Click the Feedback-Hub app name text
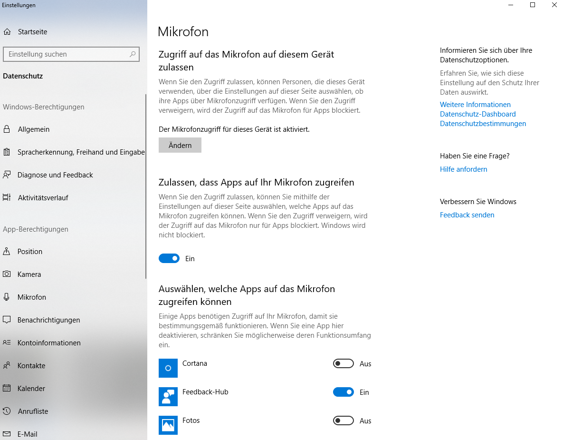The height and width of the screenshot is (440, 563). coord(205,392)
